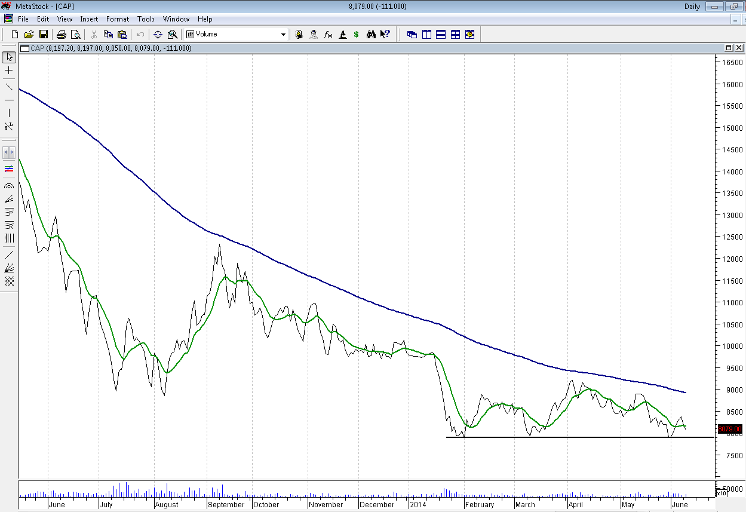Open the Window menu
746x512 pixels.
(x=176, y=19)
